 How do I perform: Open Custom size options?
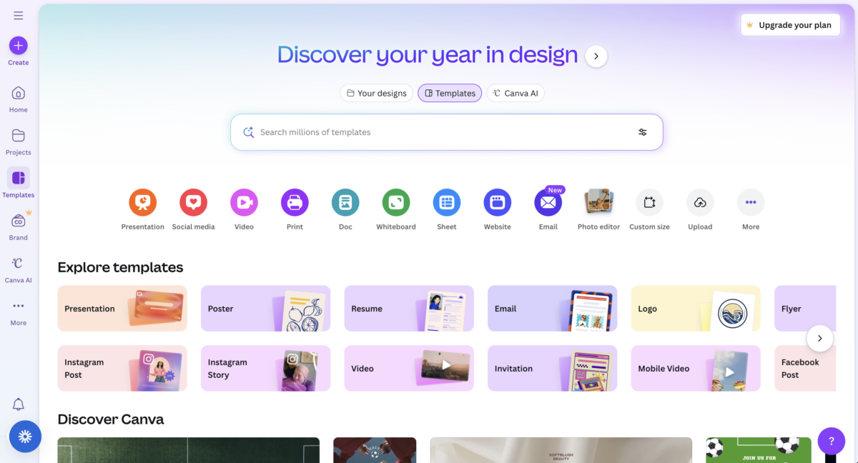(649, 201)
